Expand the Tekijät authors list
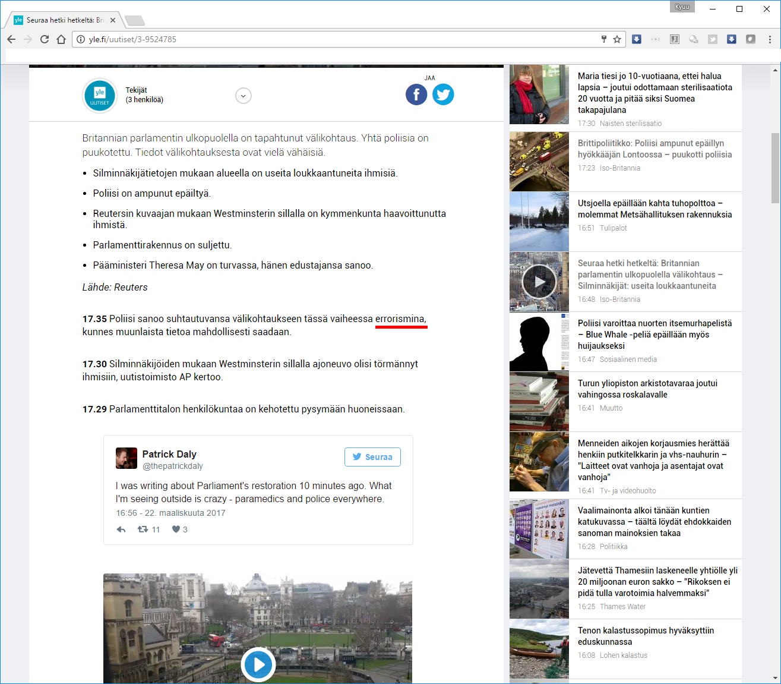 tap(244, 96)
